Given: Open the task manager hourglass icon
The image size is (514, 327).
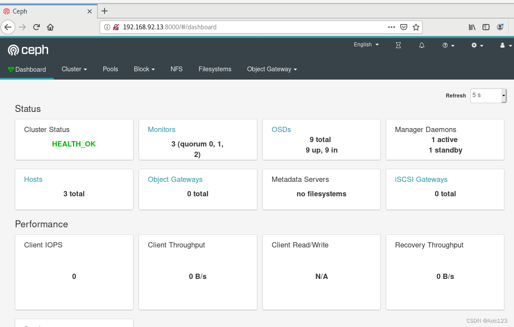Looking at the screenshot, I should coord(398,45).
